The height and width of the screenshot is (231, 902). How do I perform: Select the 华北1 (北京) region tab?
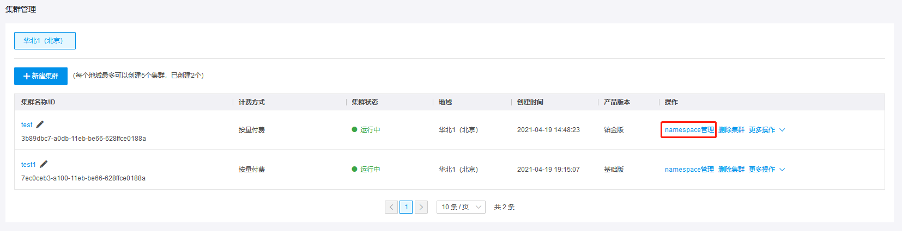point(45,41)
